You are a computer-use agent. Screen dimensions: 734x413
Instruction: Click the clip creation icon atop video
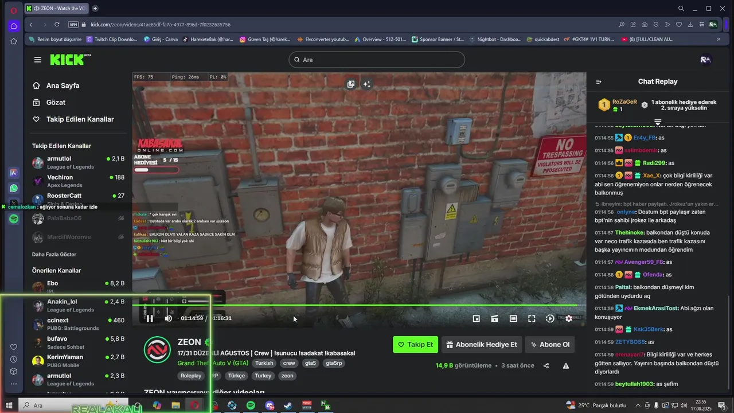click(351, 84)
